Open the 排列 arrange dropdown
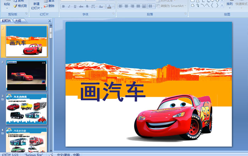248x156 pixels. coord(230,5)
